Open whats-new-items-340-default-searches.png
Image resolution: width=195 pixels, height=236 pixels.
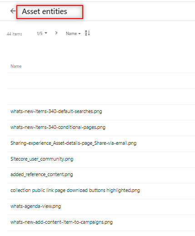pos(56,111)
